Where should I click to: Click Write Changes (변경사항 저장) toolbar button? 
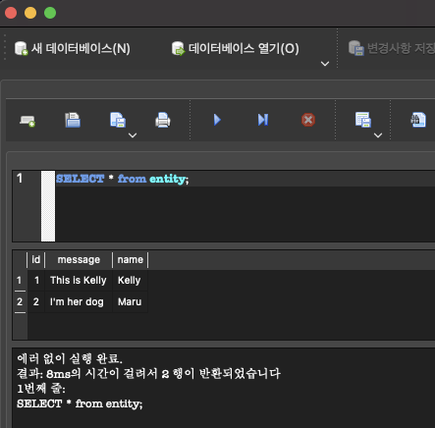[x=392, y=48]
